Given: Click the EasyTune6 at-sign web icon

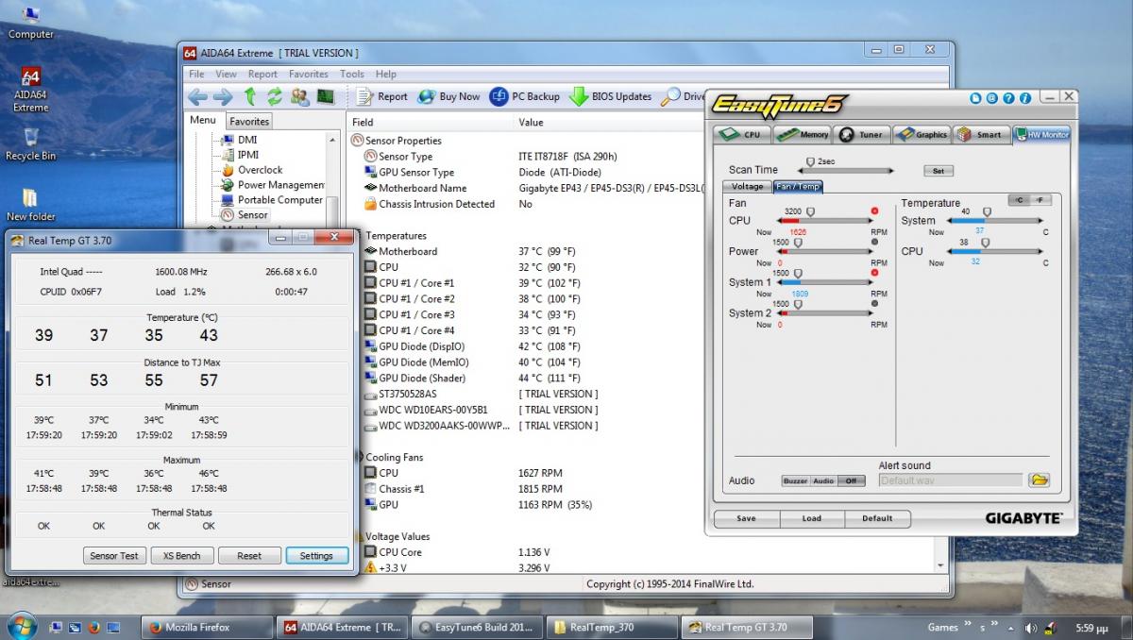Looking at the screenshot, I should coord(992,98).
